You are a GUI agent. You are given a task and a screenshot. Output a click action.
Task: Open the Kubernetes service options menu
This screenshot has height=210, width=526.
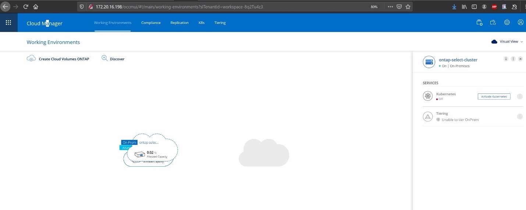(x=520, y=97)
